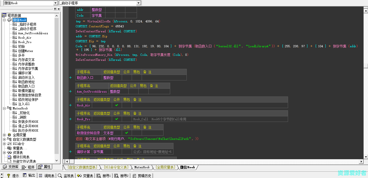Viewport: 368px width, 178px height.
Task: Click the tree panel scrollbar down arrow
Action: coord(57,161)
